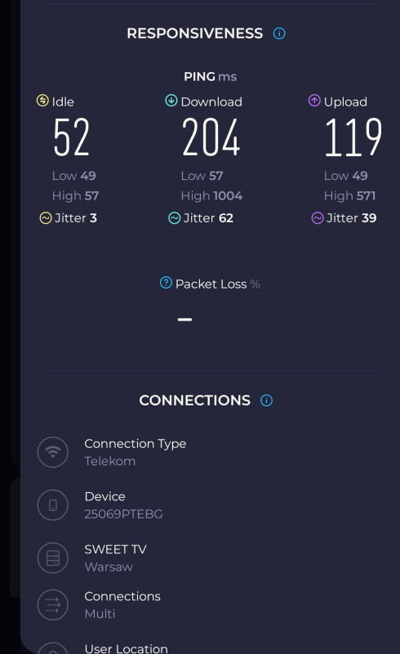Viewport: 400px width, 654px height.
Task: Tap the purple Upload ping arrow icon
Action: pyautogui.click(x=314, y=101)
